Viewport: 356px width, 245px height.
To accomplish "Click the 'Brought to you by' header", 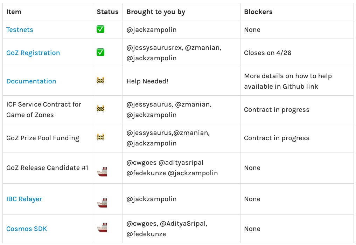I will pos(156,12).
